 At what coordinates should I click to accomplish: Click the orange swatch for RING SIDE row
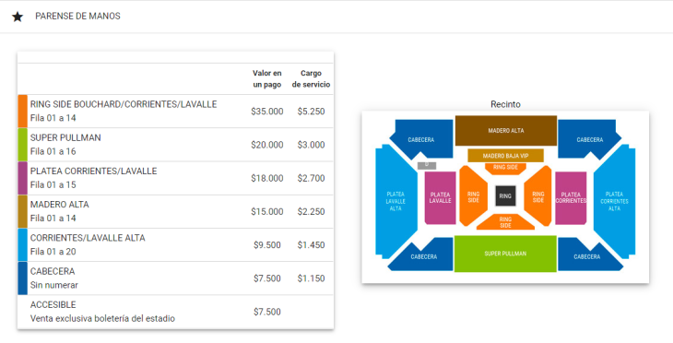pos(22,112)
